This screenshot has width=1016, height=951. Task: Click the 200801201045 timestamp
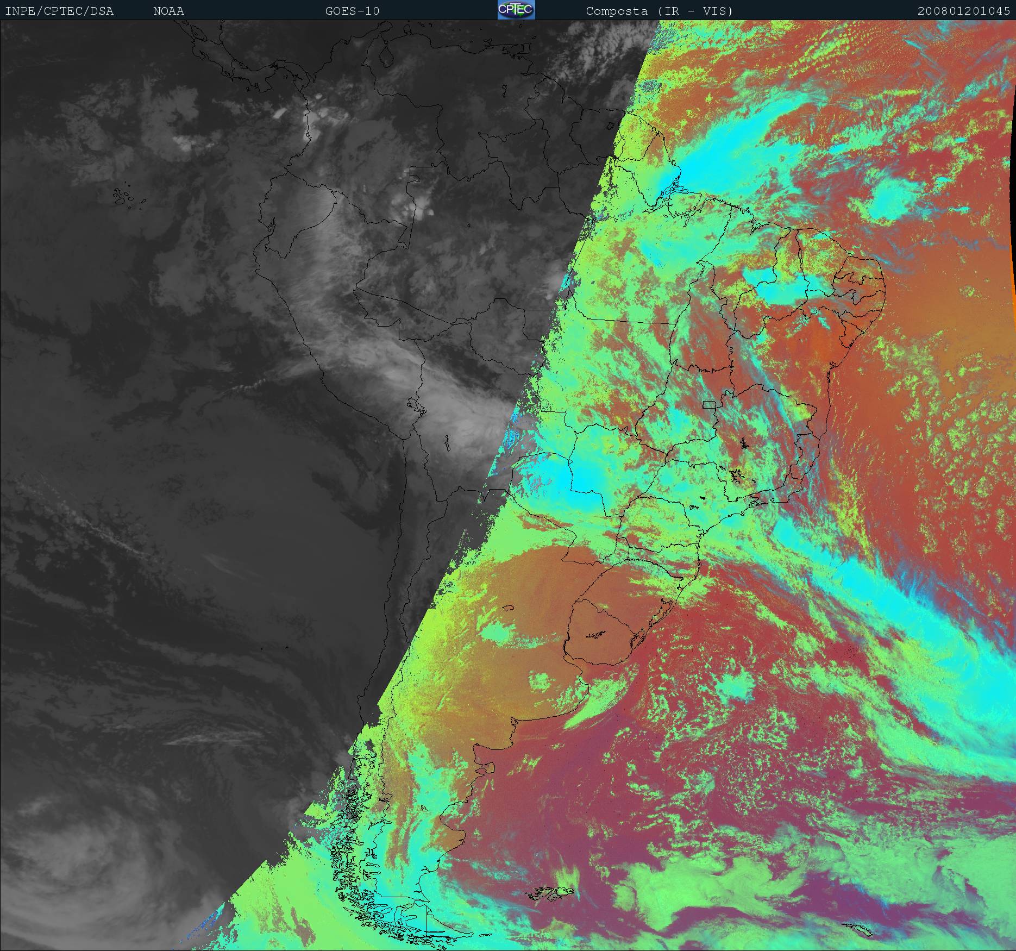pyautogui.click(x=963, y=11)
